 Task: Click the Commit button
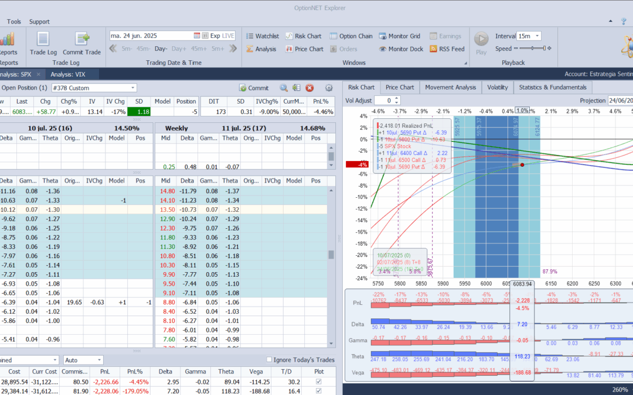(x=254, y=88)
